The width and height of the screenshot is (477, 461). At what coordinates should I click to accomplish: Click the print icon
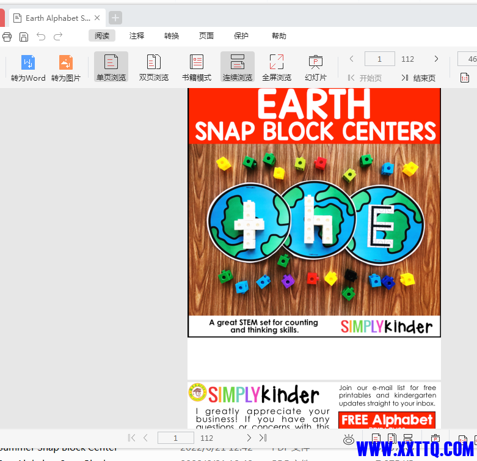click(7, 37)
